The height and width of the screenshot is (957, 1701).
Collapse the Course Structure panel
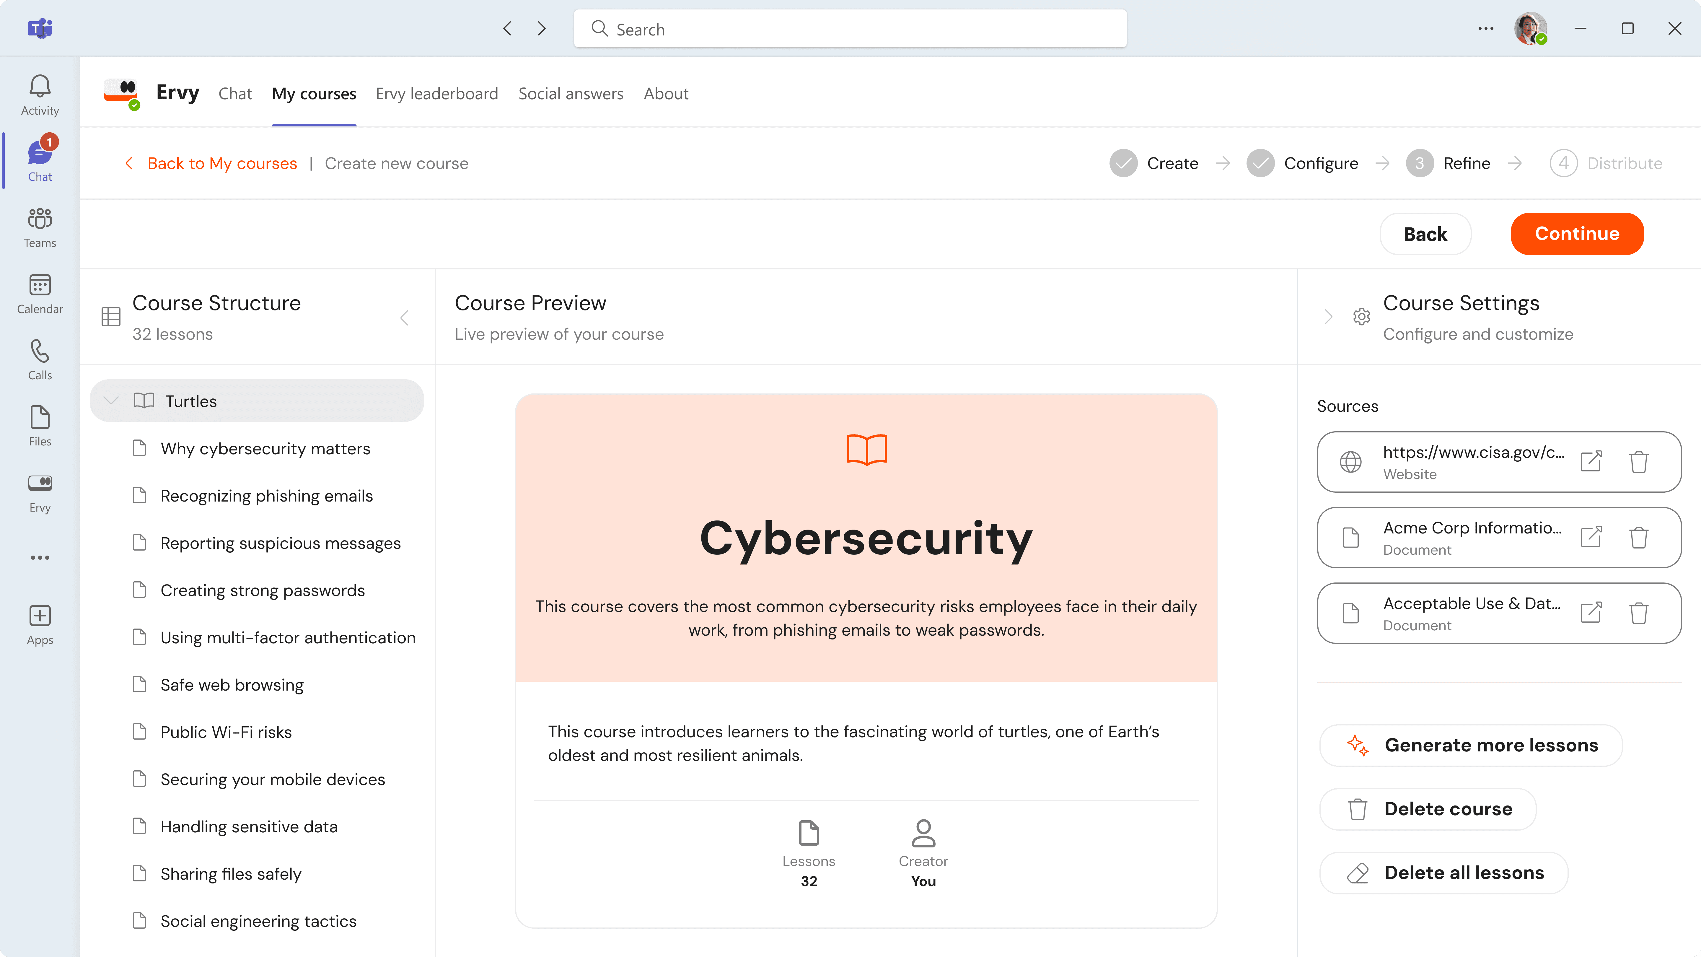(405, 318)
